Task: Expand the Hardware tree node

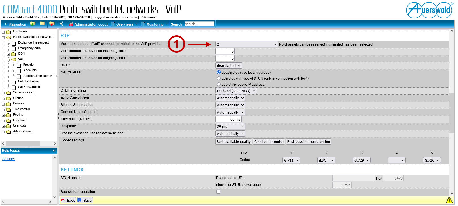Action: [3, 32]
